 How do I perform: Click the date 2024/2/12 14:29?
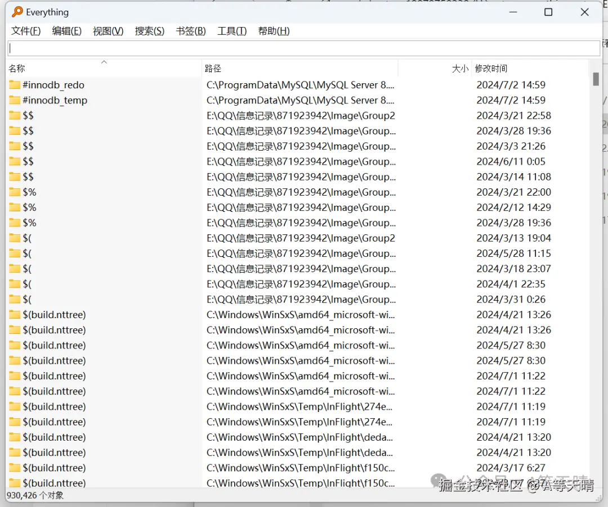point(514,207)
